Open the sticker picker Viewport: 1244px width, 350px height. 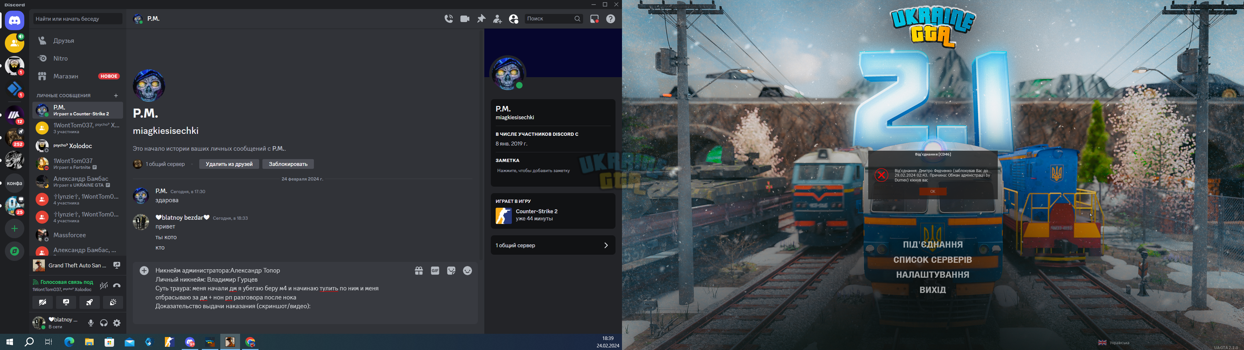(452, 271)
